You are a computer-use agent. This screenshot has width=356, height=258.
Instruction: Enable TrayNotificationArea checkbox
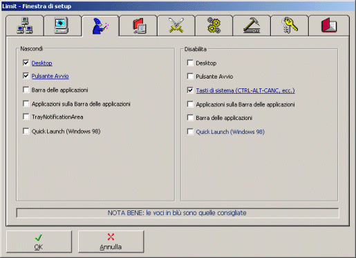coord(26,117)
